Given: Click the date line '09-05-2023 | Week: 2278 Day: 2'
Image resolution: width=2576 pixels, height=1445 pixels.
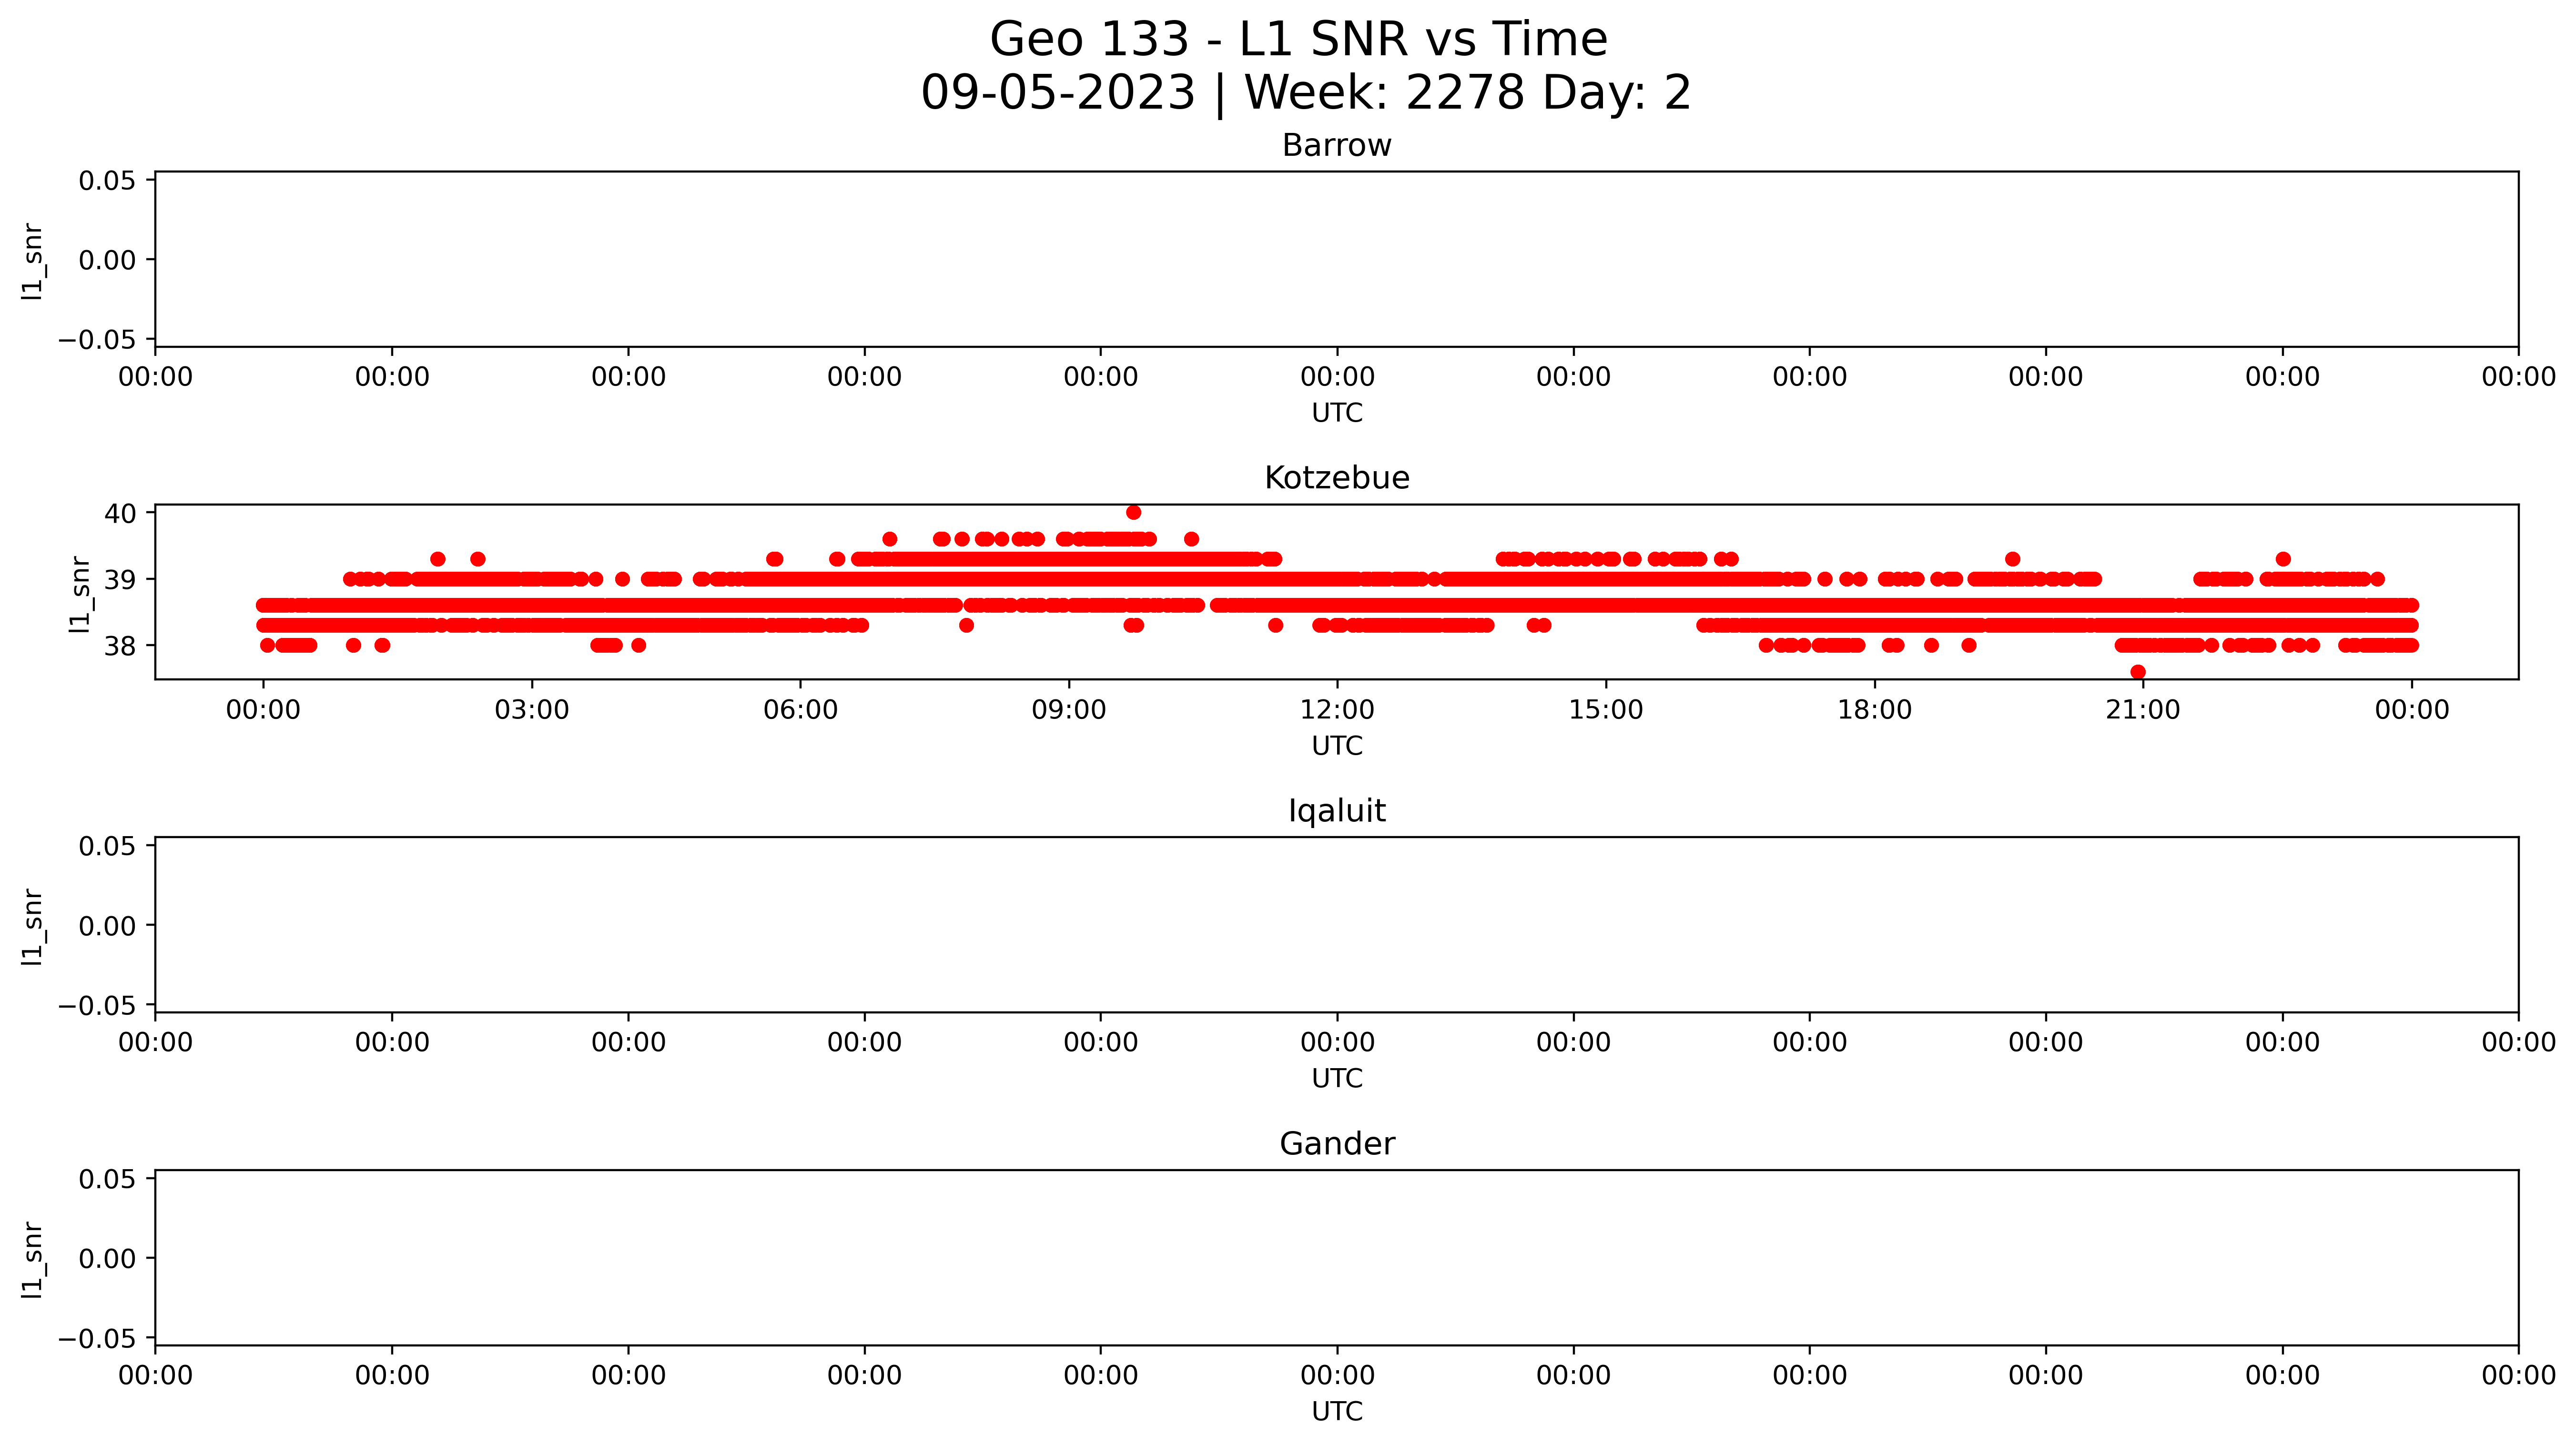Looking at the screenshot, I should click(x=1305, y=93).
